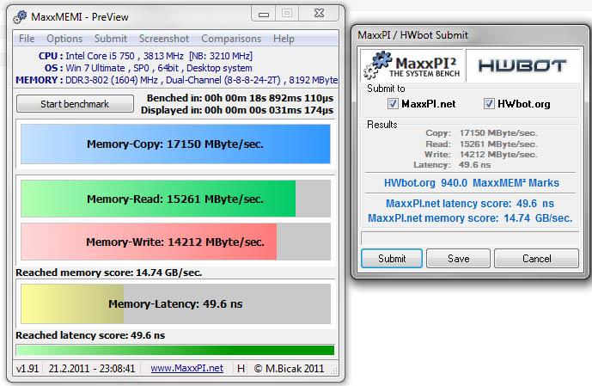Click MaxxPI.net memory score 14.74 GB/sec text
592x386 pixels.
pos(470,218)
